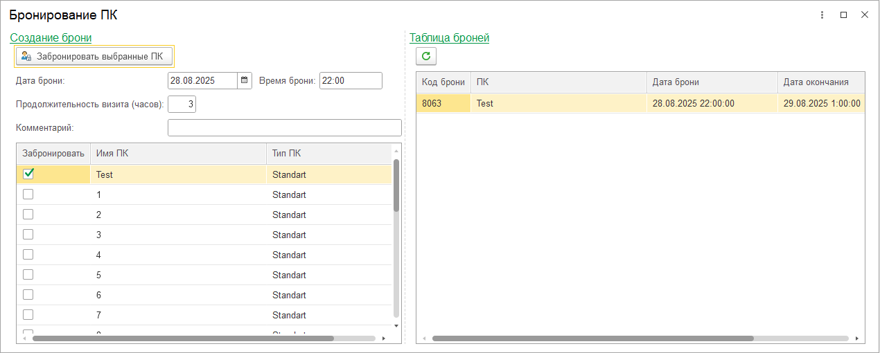
Task: Click the person icon on Забронировать выбранные ПК
Action: coord(26,56)
